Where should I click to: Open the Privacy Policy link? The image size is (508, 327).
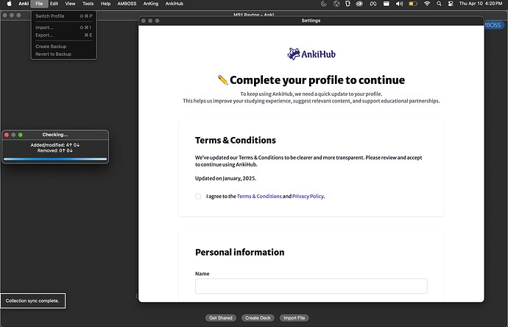tap(308, 197)
